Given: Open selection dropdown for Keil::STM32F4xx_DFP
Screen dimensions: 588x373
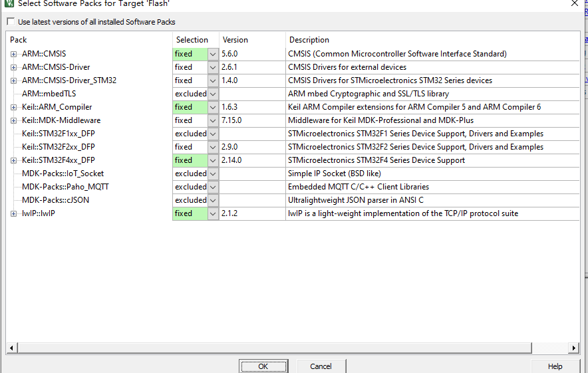Looking at the screenshot, I should point(213,160).
